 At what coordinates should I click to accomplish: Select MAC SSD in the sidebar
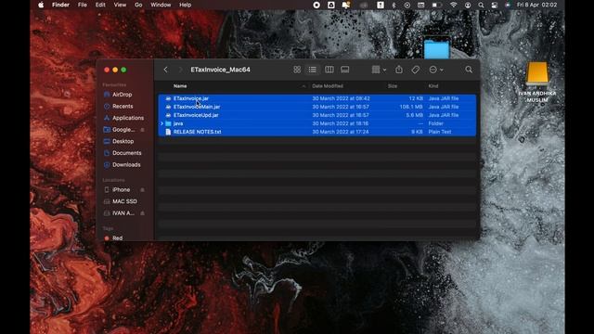click(x=124, y=201)
